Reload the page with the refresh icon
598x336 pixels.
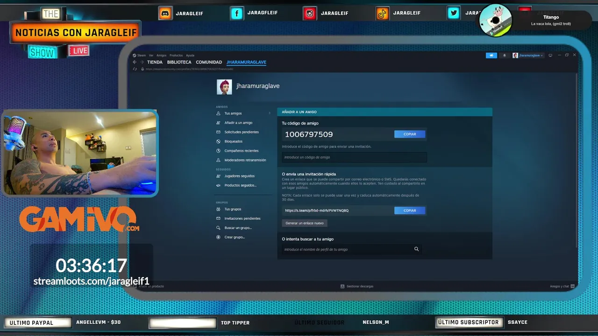(x=135, y=69)
